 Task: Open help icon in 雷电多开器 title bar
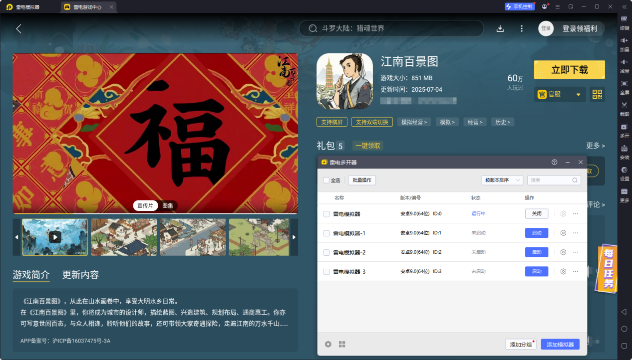tap(554, 163)
